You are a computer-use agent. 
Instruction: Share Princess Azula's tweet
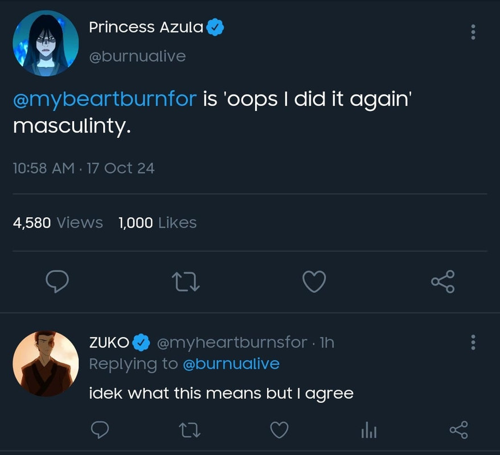click(x=442, y=282)
